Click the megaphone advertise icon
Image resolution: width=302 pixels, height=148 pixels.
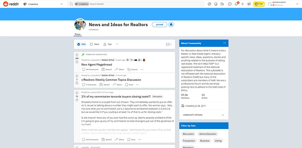[x=249, y=4]
